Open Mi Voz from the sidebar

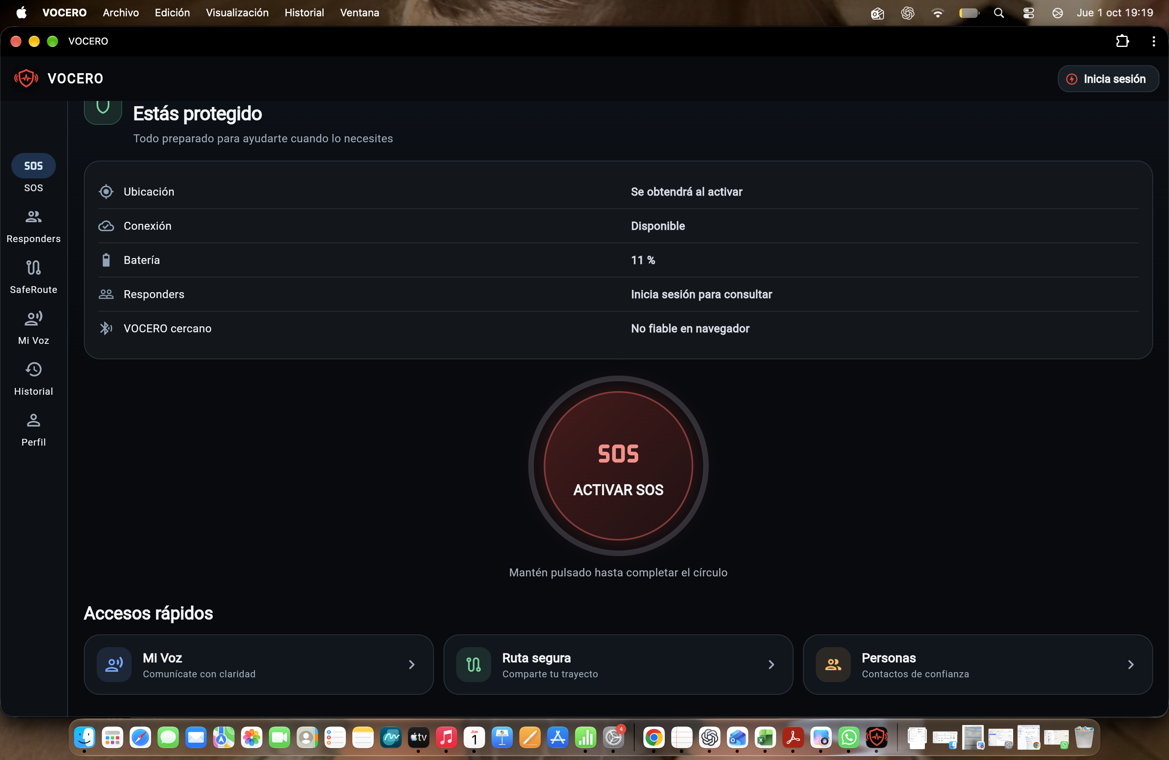[x=33, y=328]
